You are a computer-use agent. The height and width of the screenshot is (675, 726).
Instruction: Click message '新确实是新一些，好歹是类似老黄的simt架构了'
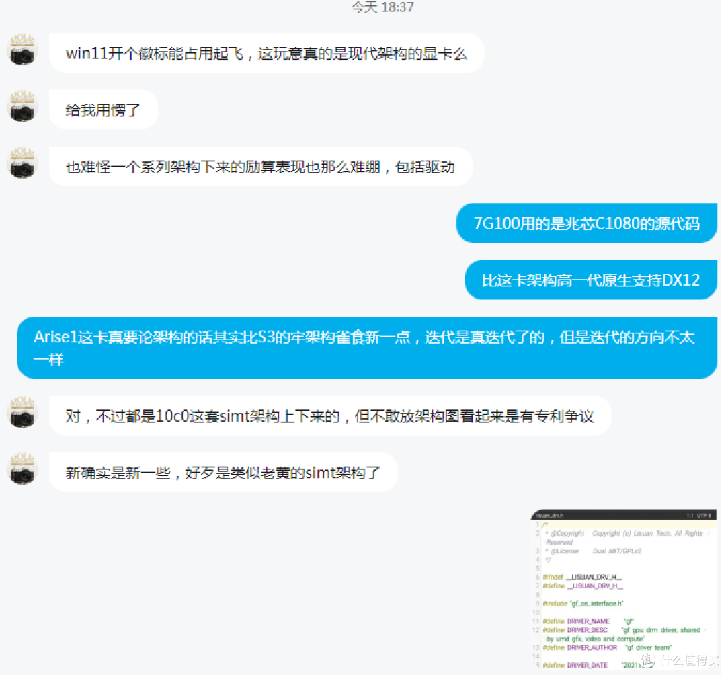tap(223, 473)
